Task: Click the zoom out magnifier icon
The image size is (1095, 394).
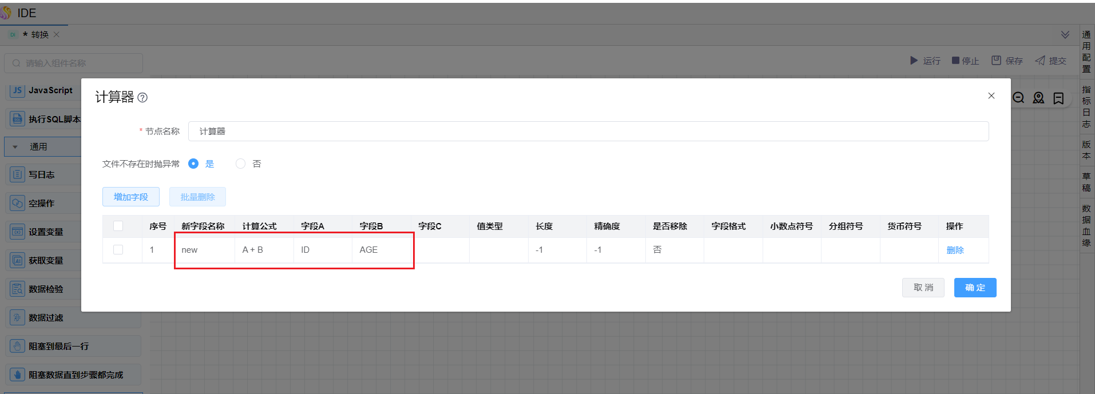Action: tap(1018, 98)
